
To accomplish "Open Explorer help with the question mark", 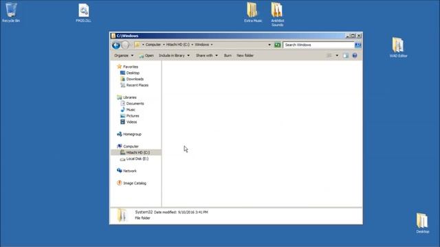I will pos(355,56).
